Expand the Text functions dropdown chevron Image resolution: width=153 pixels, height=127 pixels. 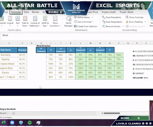(x=18, y=26)
